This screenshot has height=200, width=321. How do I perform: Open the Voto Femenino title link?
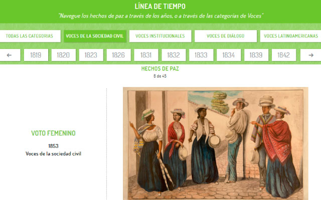pyautogui.click(x=54, y=133)
